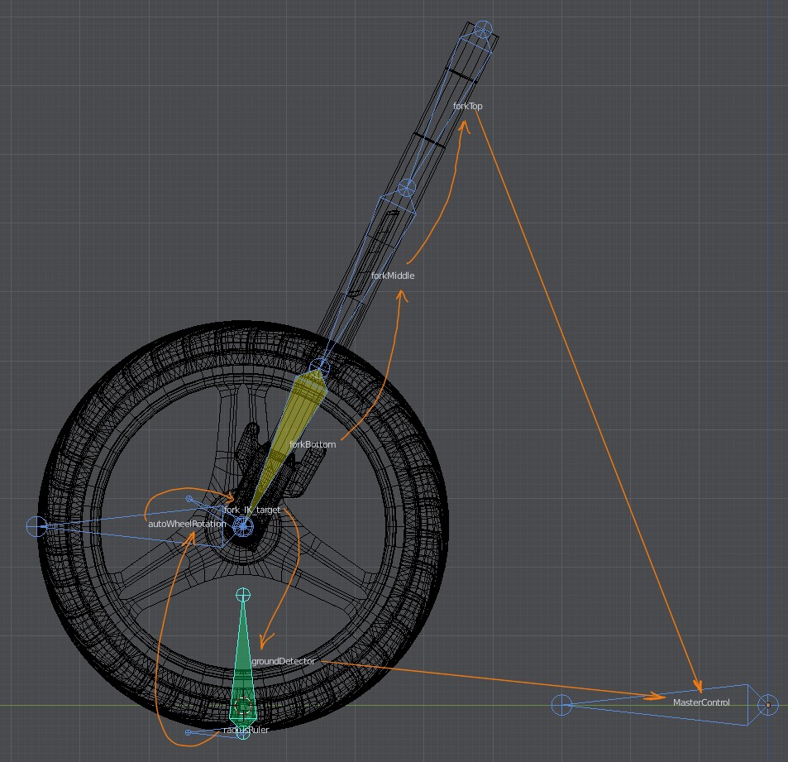Viewport: 788px width, 762px height.
Task: Click the joint circle between forkTop and forkMiddle
Action: click(406, 189)
